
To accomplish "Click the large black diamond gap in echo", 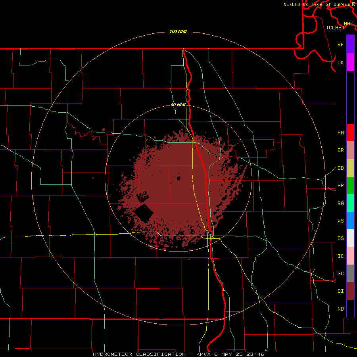I will pos(144,213).
